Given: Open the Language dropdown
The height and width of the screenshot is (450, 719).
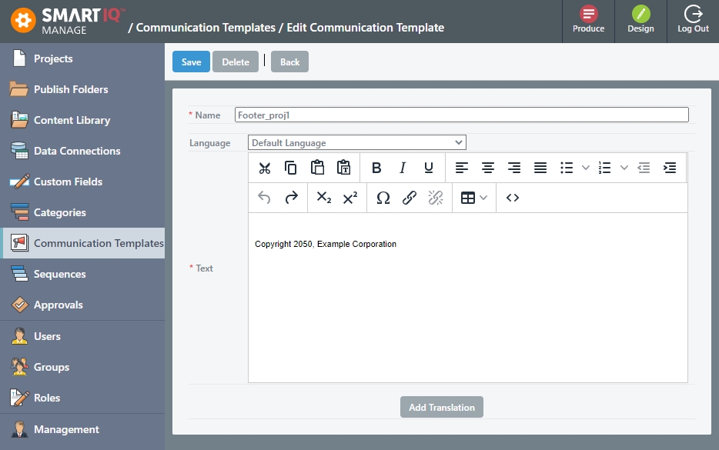Looking at the screenshot, I should pyautogui.click(x=356, y=142).
